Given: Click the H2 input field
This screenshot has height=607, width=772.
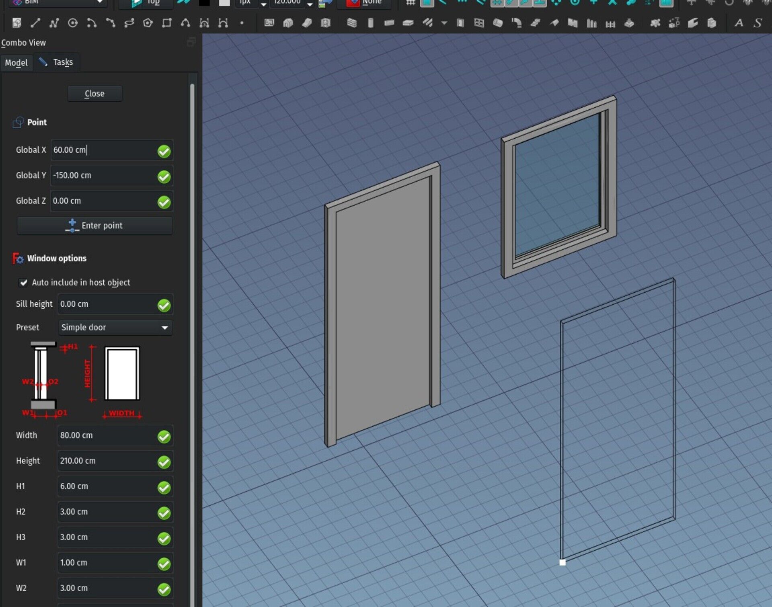Looking at the screenshot, I should pos(115,512).
